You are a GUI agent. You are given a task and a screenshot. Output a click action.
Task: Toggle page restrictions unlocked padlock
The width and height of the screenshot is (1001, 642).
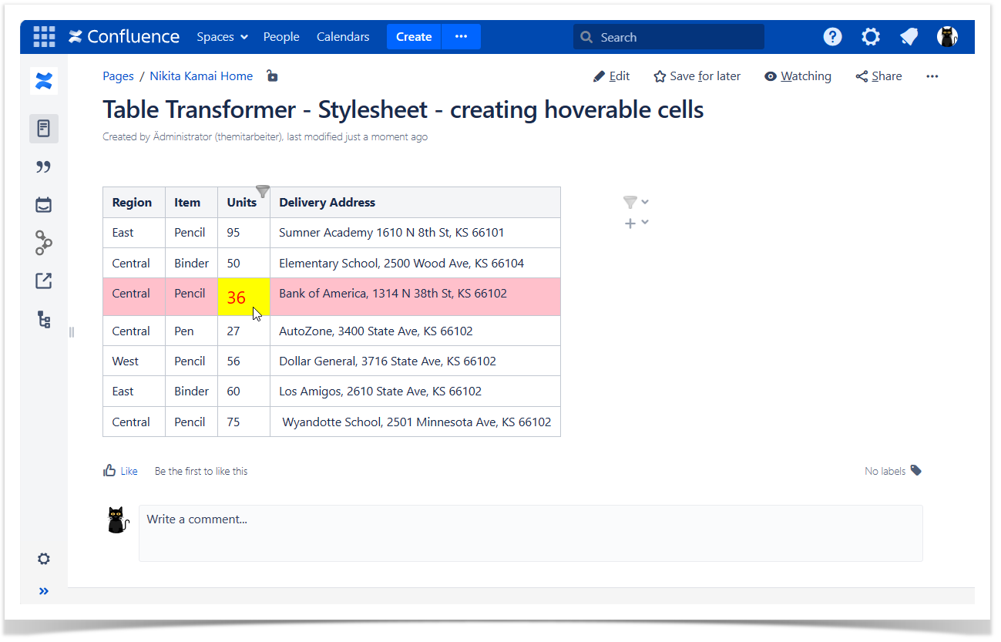click(x=271, y=76)
